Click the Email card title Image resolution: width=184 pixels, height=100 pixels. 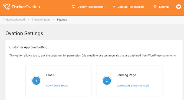[50, 75]
